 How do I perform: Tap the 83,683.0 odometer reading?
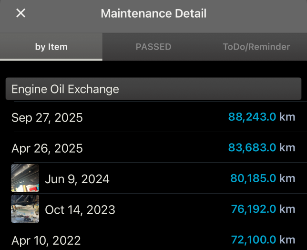pos(252,148)
